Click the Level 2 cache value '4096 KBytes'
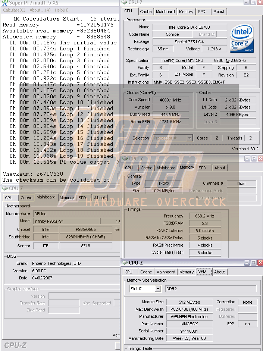This screenshot has width=263, height=351. pyautogui.click(x=238, y=115)
